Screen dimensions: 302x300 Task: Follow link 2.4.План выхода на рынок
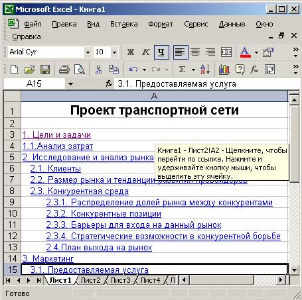click(99, 248)
